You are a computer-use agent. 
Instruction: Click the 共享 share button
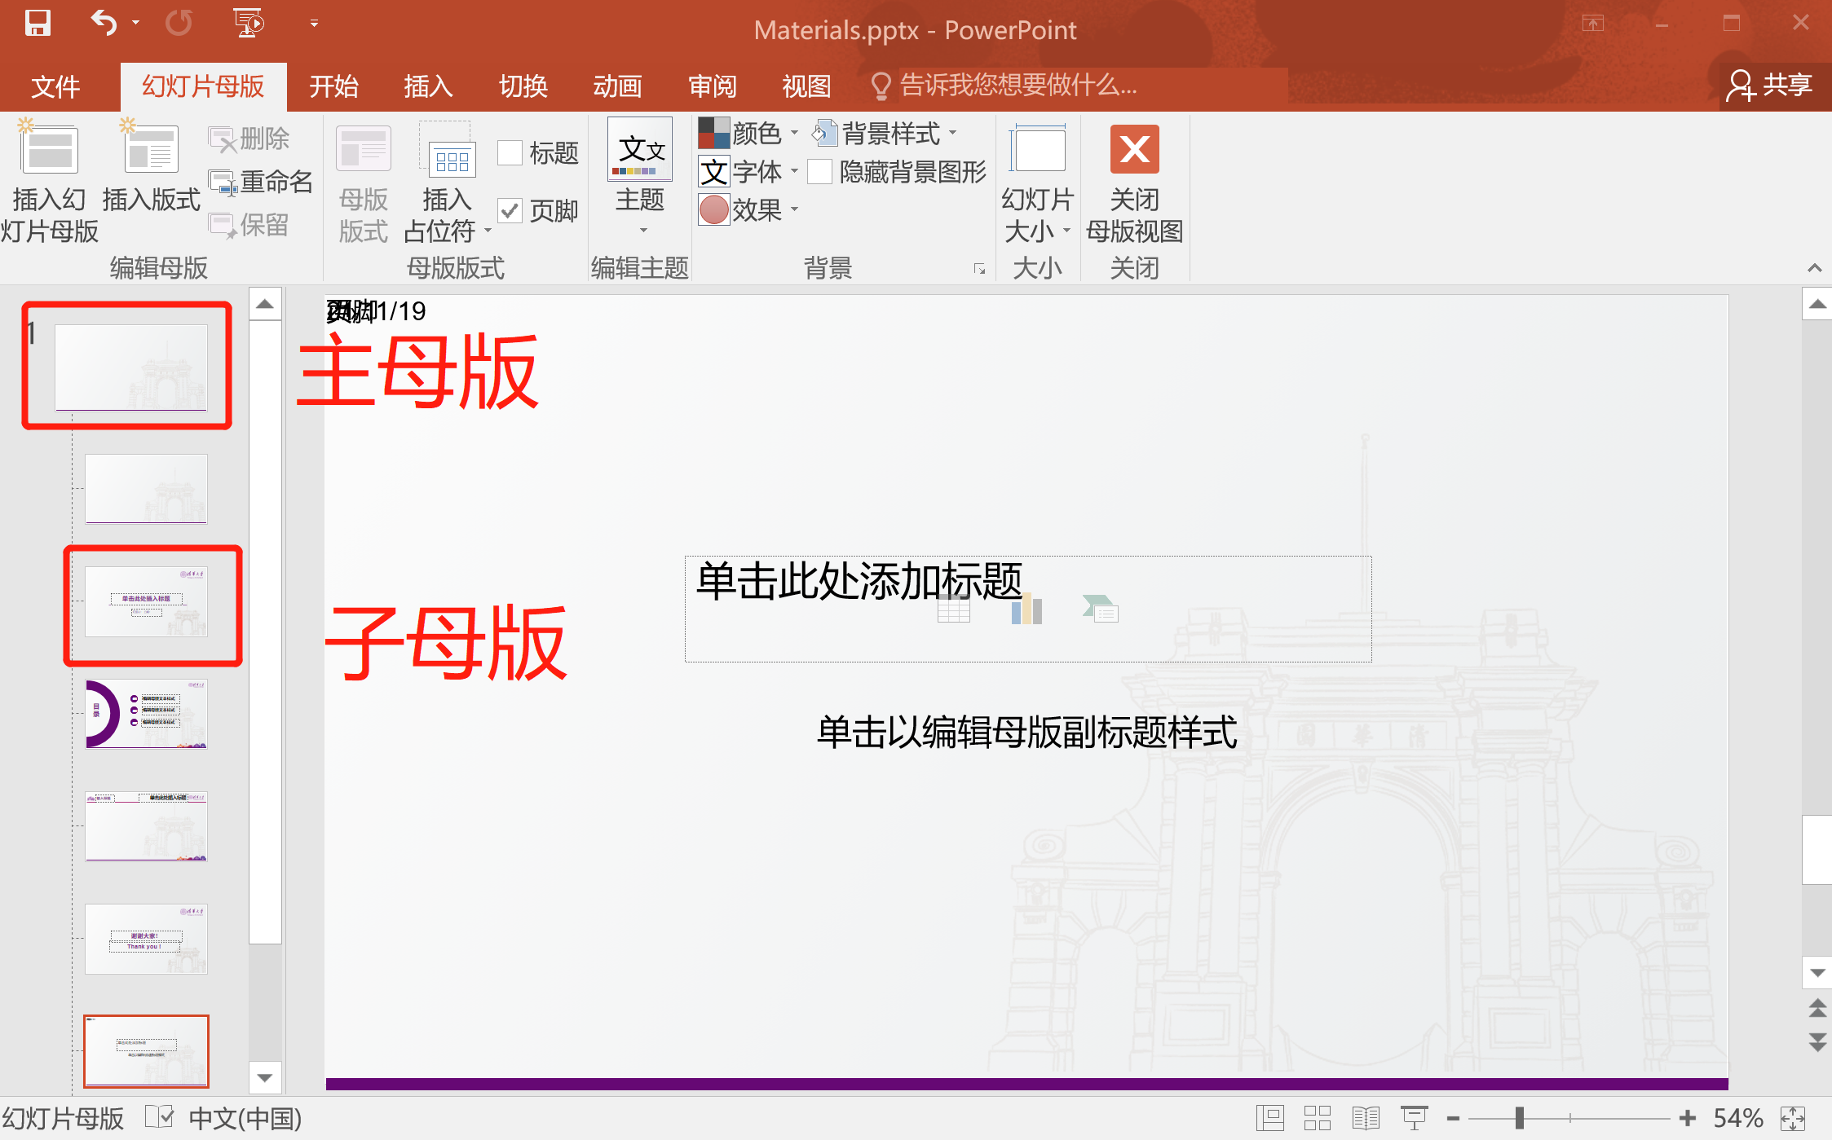pyautogui.click(x=1770, y=85)
